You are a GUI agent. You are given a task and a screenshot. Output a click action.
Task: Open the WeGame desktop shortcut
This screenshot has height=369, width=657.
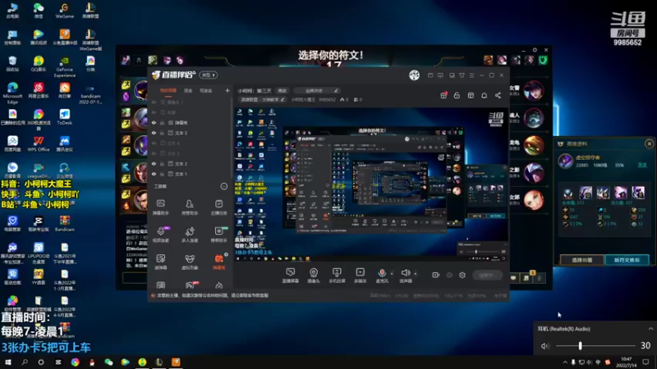click(65, 11)
